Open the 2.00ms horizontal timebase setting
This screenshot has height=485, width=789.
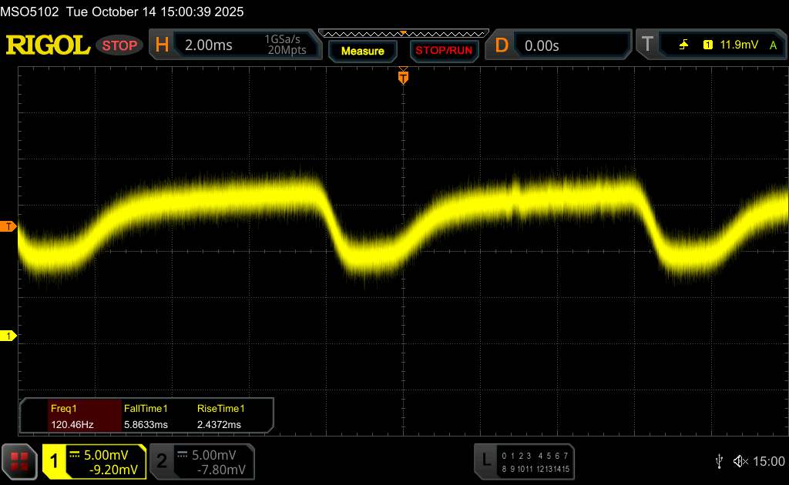click(x=209, y=45)
